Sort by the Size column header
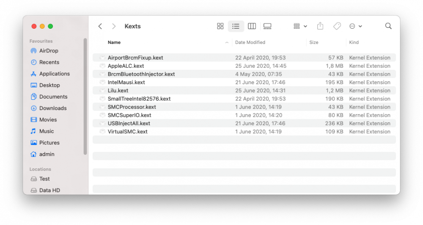 (x=314, y=42)
